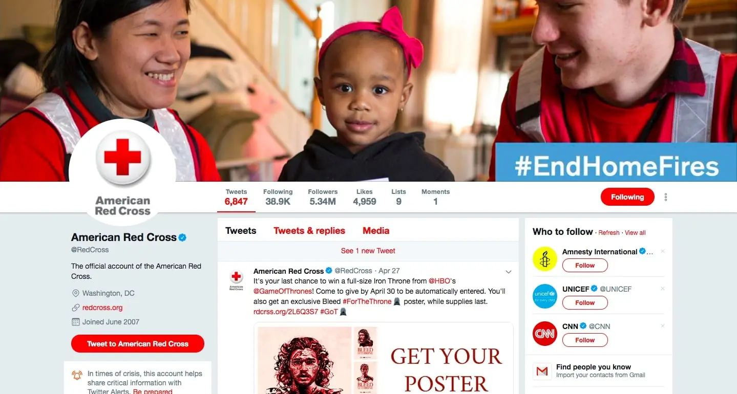Expand the tweet options chevron

pos(509,271)
